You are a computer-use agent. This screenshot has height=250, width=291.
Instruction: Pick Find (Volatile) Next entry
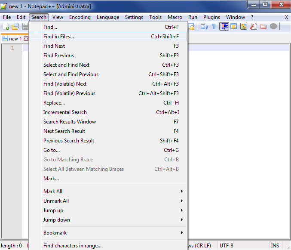tap(108, 84)
